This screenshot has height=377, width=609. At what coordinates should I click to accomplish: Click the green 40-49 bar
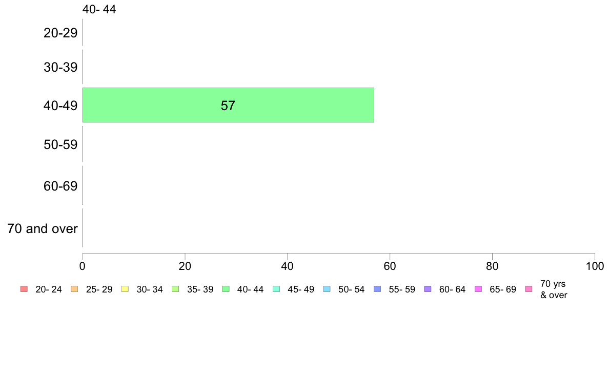click(229, 105)
